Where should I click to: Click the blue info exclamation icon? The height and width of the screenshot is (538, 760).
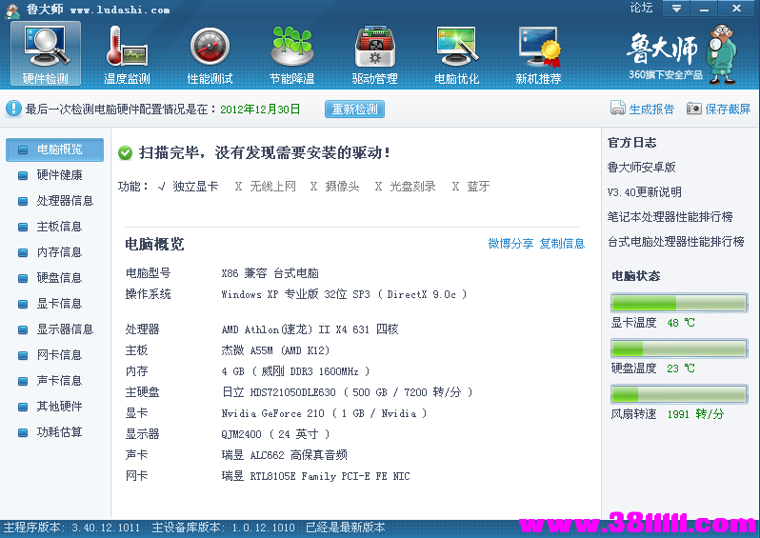tap(13, 109)
